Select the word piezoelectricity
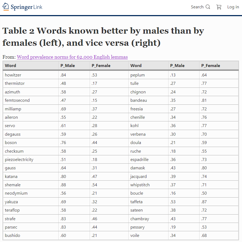 coord(19,160)
